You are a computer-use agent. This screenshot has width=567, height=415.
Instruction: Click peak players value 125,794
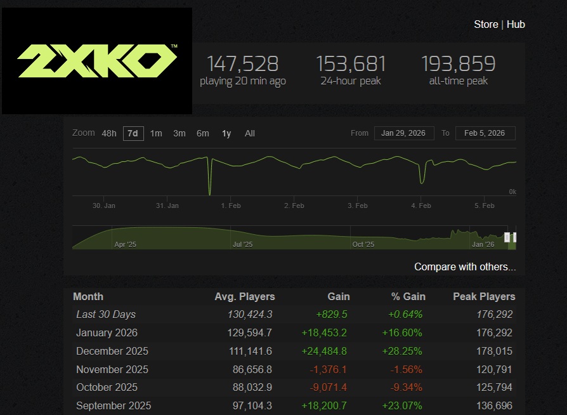pos(494,388)
